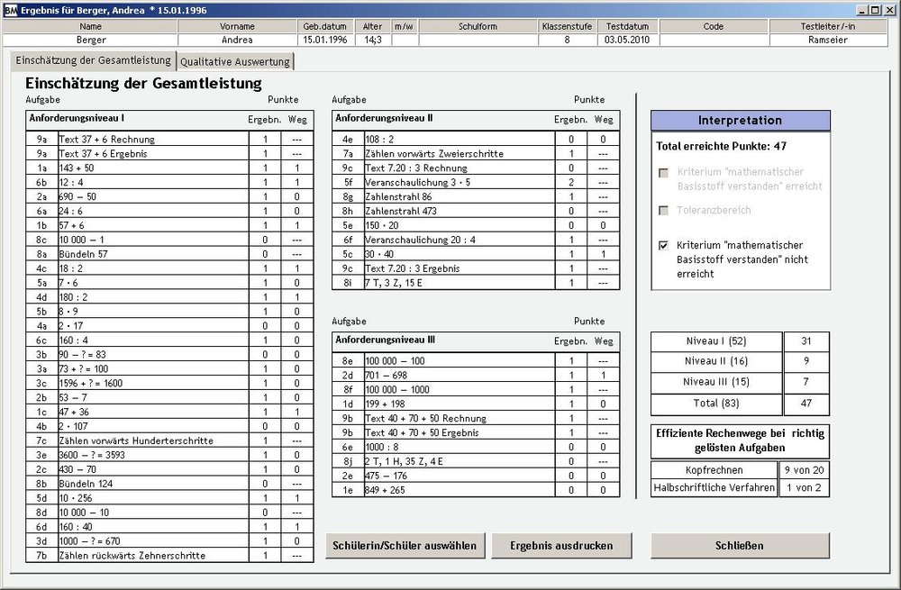The width and height of the screenshot is (901, 590).
Task: Select row '10 000 – 1'
Action: (169, 240)
